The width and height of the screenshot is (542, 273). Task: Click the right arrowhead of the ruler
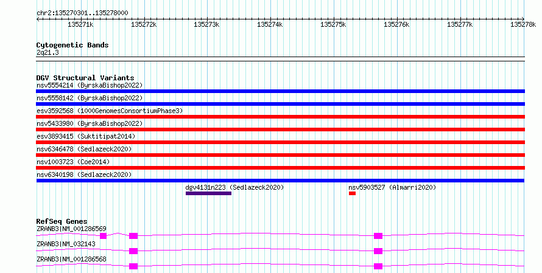point(523,19)
